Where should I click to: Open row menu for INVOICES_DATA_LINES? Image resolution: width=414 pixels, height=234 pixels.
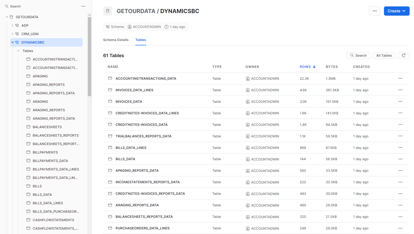pyautogui.click(x=400, y=90)
